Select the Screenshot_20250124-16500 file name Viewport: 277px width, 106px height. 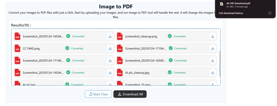[x=146, y=61]
